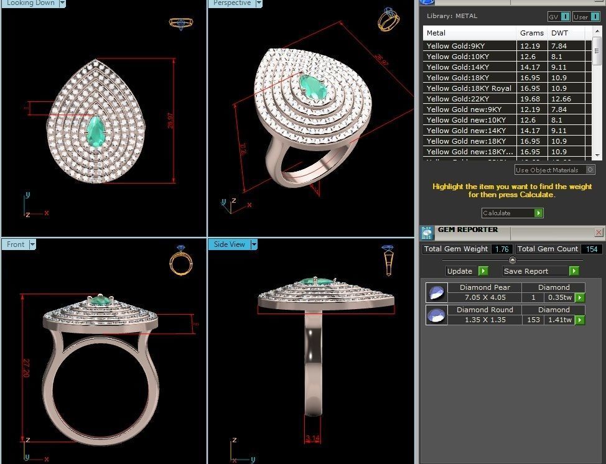606x464 pixels.
Task: Click the Library: METAL label
Action: pos(452,16)
